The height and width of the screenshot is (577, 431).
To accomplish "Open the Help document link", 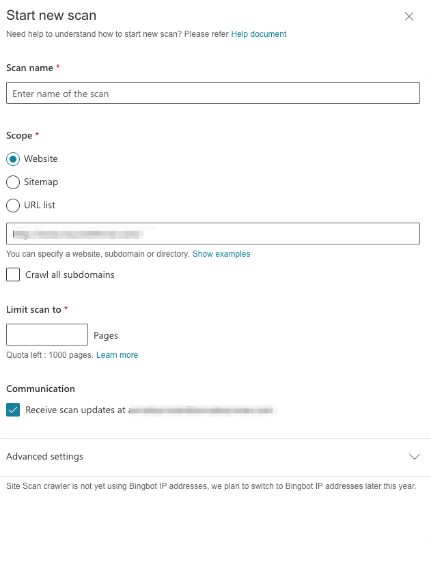I will click(258, 33).
